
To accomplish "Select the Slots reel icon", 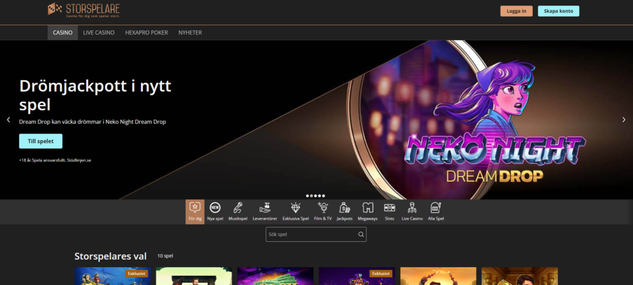I will [x=389, y=208].
